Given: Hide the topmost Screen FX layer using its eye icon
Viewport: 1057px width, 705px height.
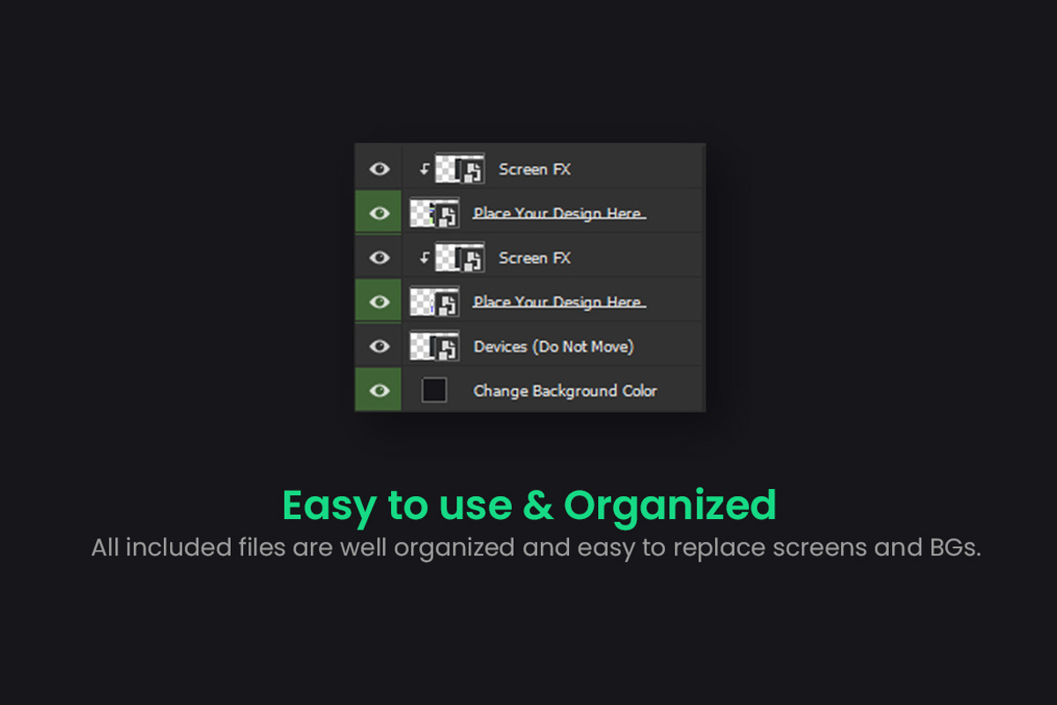Looking at the screenshot, I should pyautogui.click(x=379, y=168).
